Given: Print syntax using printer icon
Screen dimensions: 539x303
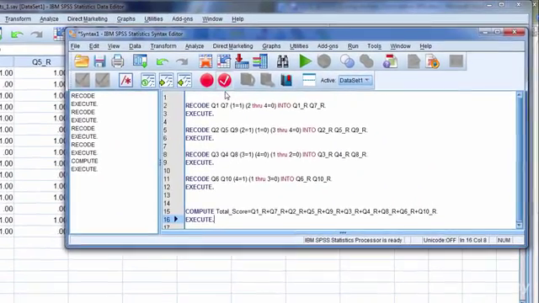Looking at the screenshot, I should click(x=118, y=61).
